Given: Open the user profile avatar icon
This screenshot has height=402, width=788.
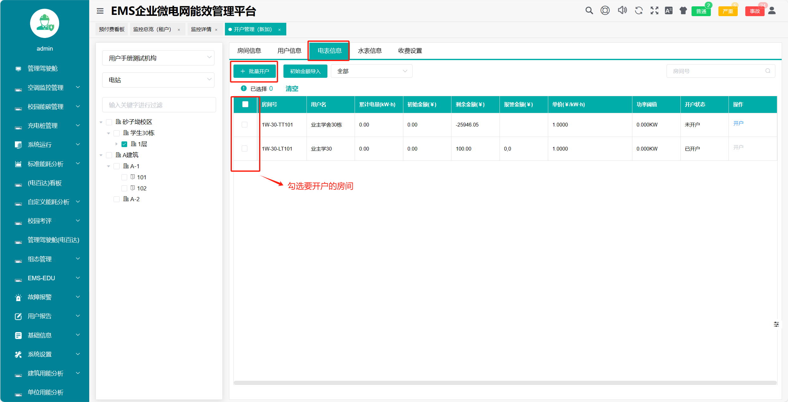Looking at the screenshot, I should pos(772,11).
